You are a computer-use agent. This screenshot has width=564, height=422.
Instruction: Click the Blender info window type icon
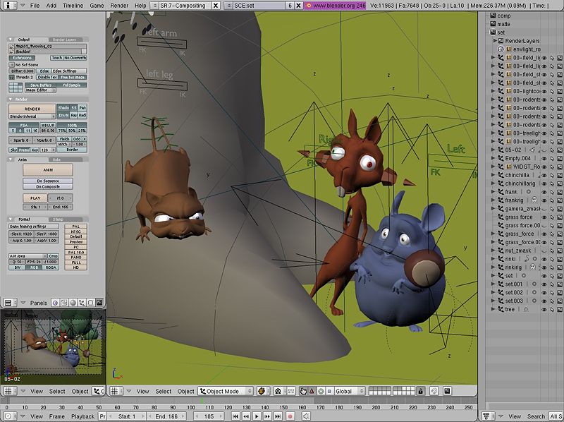click(x=9, y=6)
